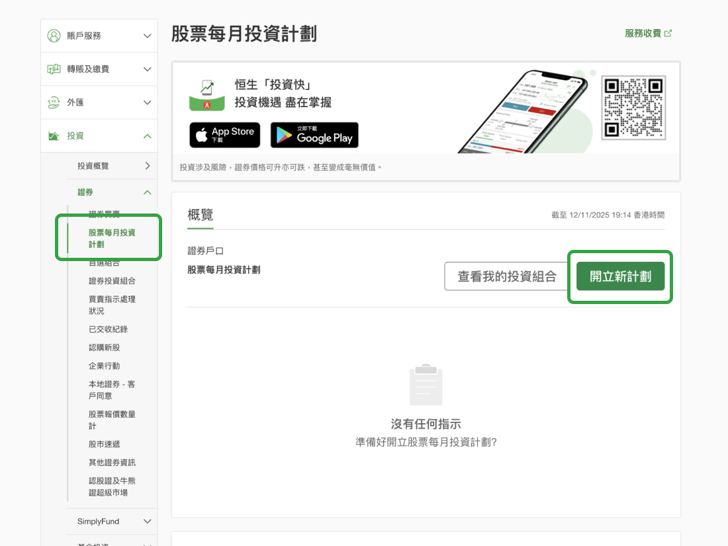Click the external link icon beside 服務收費
This screenshot has width=728, height=546.
click(668, 33)
